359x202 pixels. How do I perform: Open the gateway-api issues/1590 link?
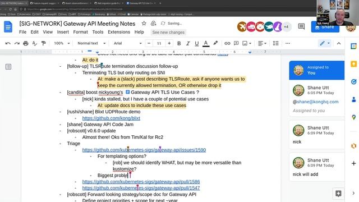click(x=144, y=150)
